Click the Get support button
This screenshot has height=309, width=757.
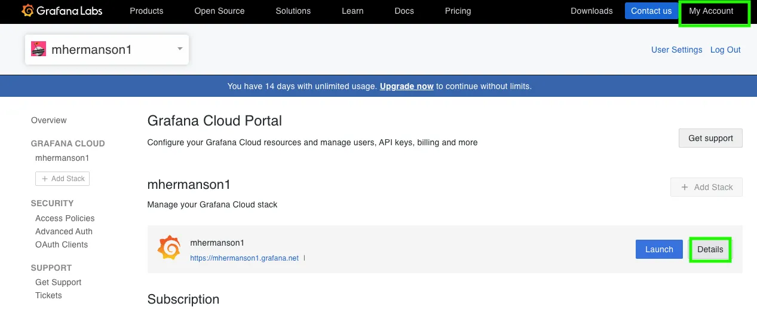(x=710, y=138)
